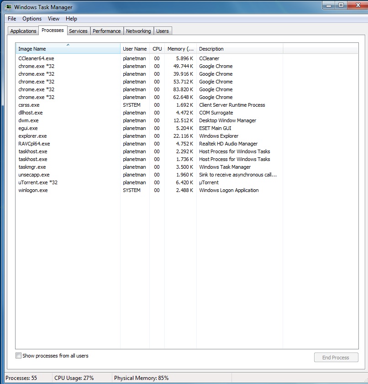
Task: Switch to the Performance tab
Action: click(x=107, y=31)
